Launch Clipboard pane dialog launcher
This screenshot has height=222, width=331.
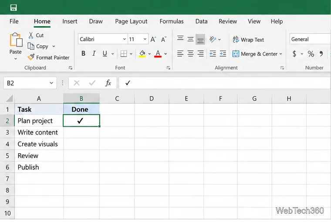tap(71, 68)
